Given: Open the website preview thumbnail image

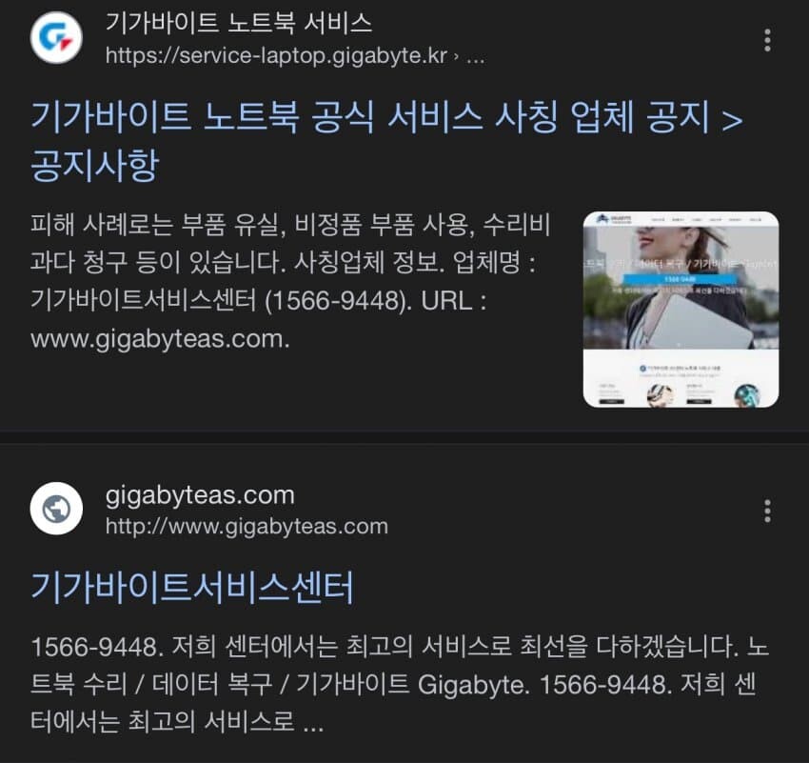Looking at the screenshot, I should [681, 310].
